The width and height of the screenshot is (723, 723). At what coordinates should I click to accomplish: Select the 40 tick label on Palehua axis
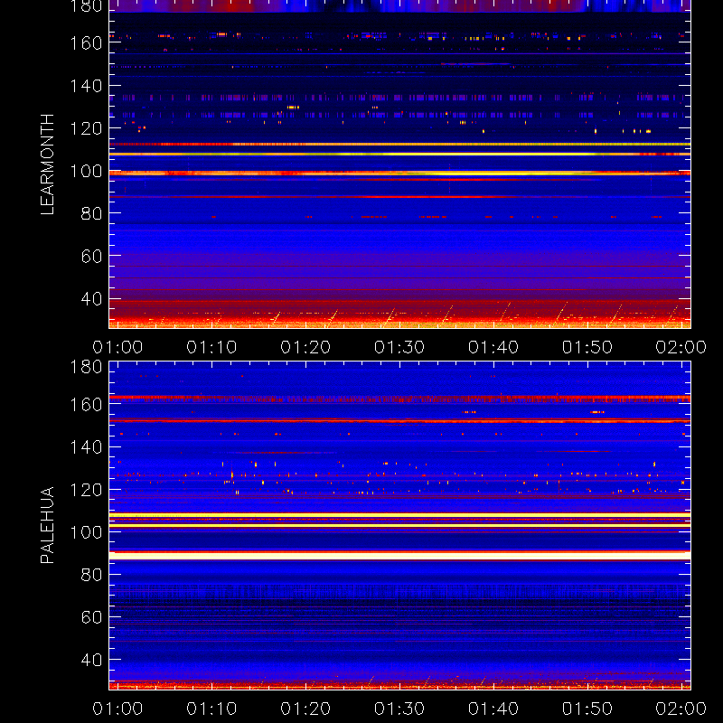click(x=91, y=661)
